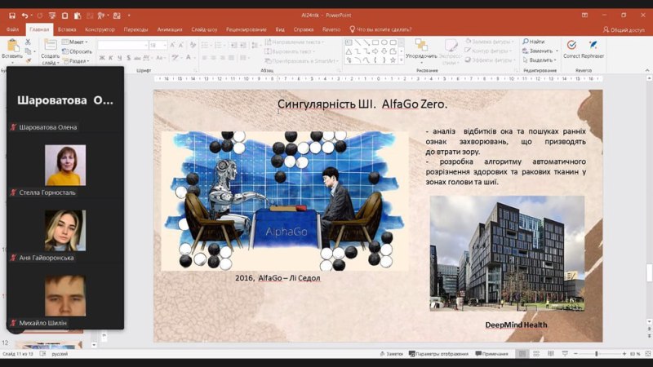Open Arrange (Упорядочить) menu

pyautogui.click(x=421, y=49)
